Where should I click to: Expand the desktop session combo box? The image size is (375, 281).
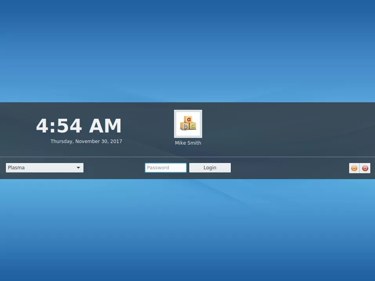click(x=45, y=168)
